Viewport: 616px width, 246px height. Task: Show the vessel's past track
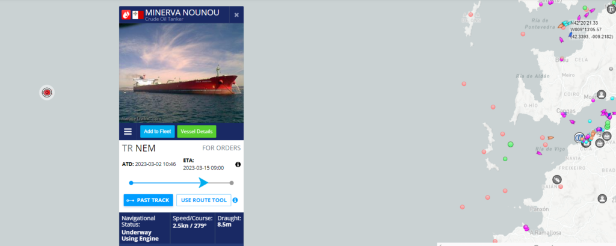(x=148, y=200)
